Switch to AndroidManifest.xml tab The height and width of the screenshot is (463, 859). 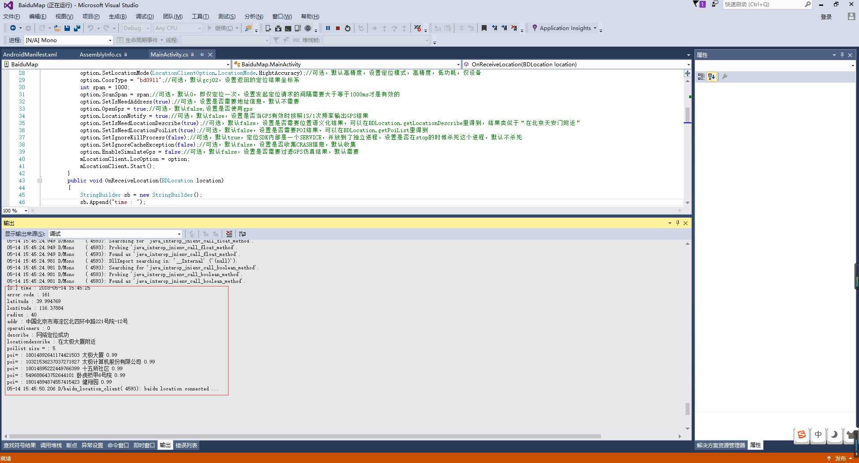(30, 54)
